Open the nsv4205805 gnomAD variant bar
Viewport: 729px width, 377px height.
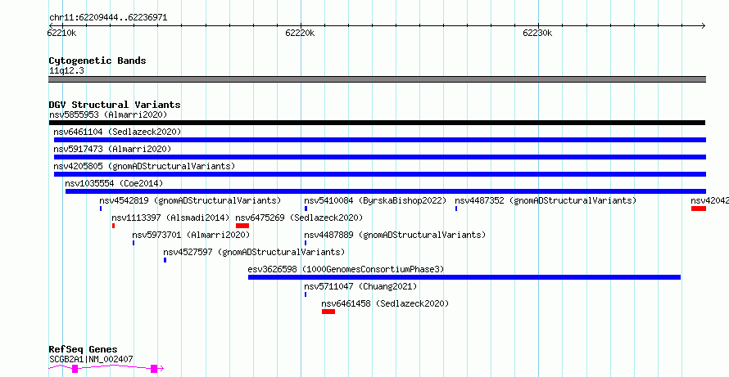click(380, 174)
